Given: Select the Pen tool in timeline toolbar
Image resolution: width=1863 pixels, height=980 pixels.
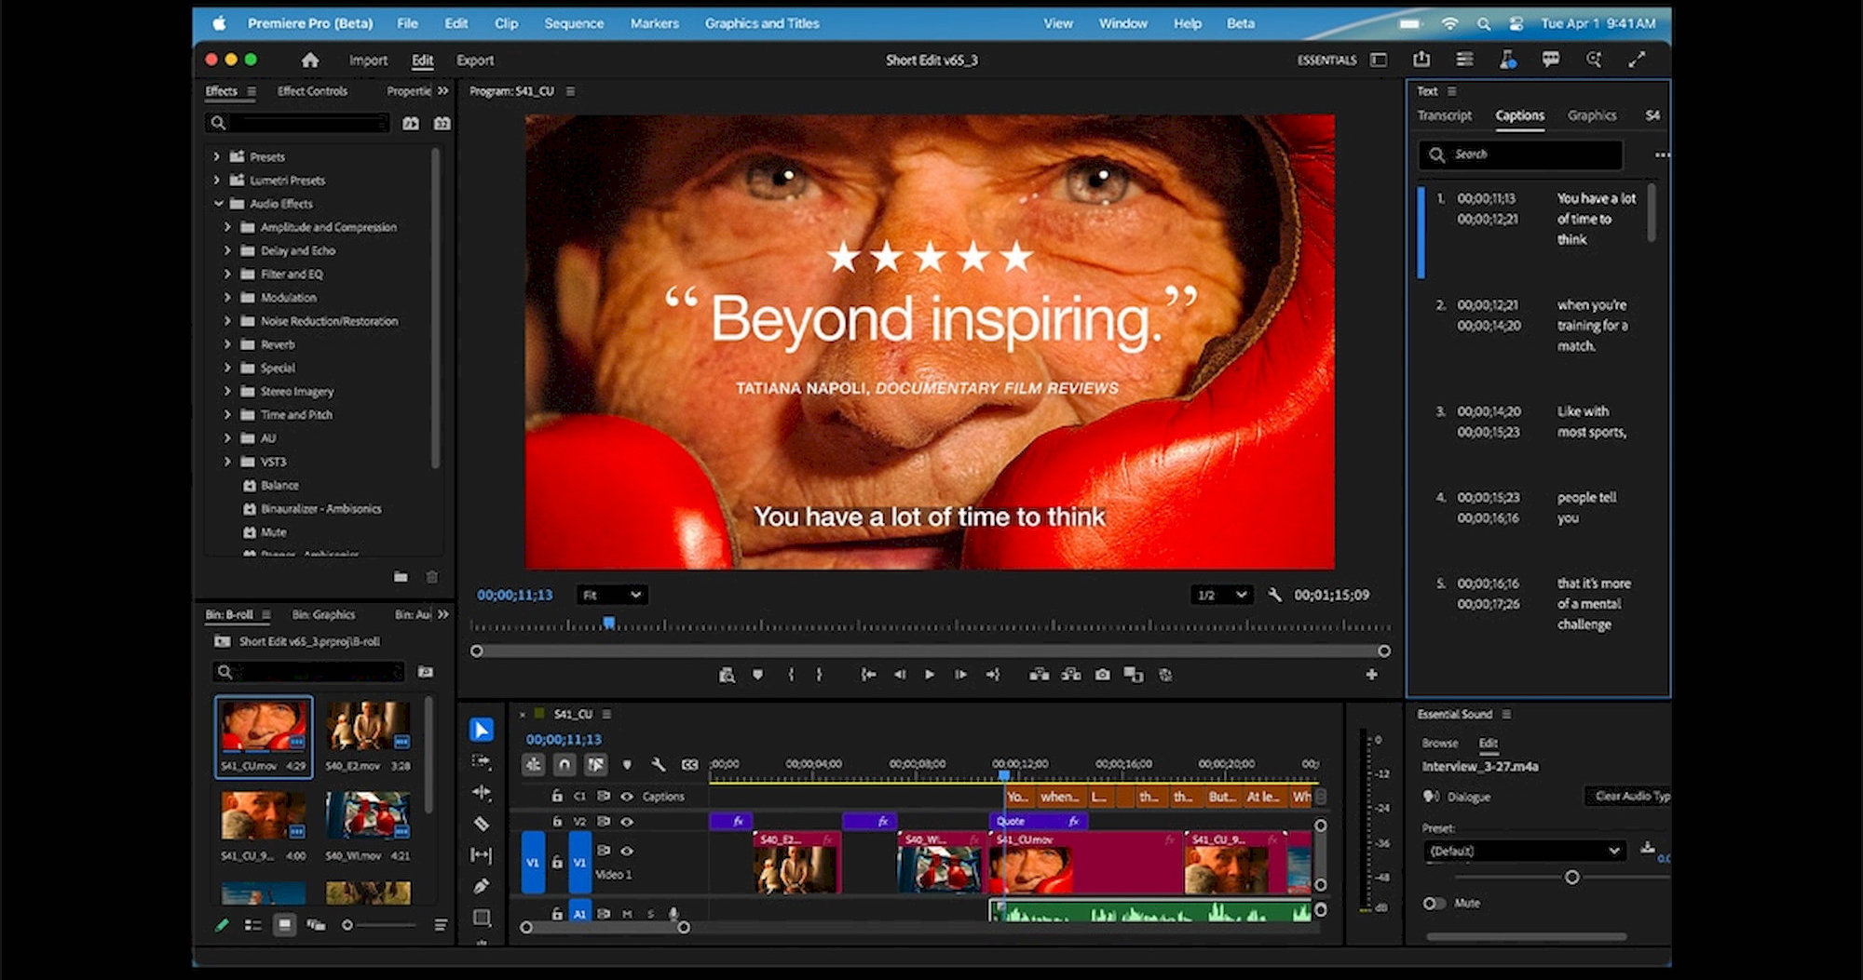Looking at the screenshot, I should click(x=481, y=886).
